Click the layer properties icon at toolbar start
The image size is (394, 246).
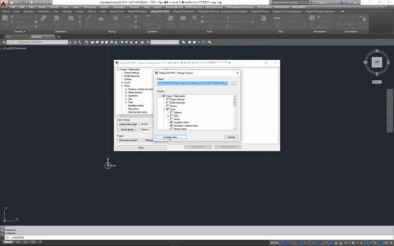(x=4, y=42)
